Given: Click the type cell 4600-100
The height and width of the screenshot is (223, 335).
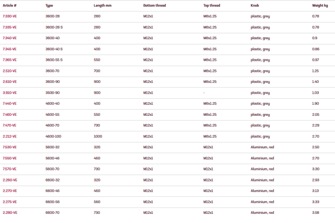Looking at the screenshot, I should click(x=54, y=136).
